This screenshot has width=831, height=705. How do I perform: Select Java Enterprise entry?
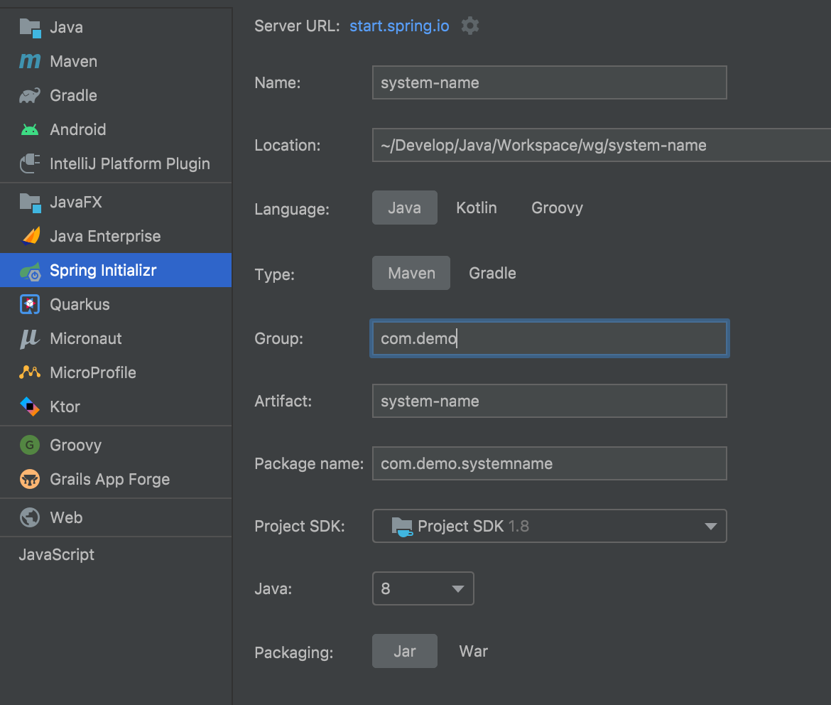point(116,236)
